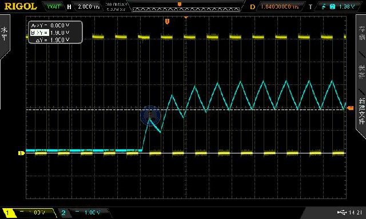Click the T trigger label

(311, 7)
